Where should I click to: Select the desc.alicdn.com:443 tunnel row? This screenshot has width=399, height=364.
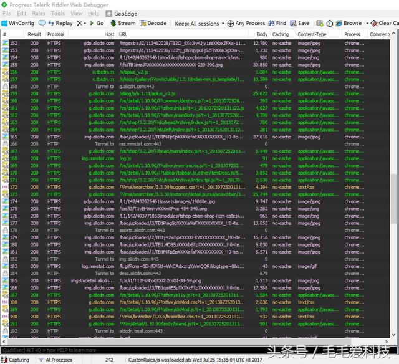pyautogui.click(x=195, y=274)
